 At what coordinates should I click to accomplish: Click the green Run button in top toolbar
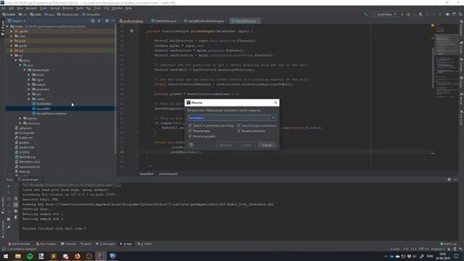pyautogui.click(x=402, y=14)
